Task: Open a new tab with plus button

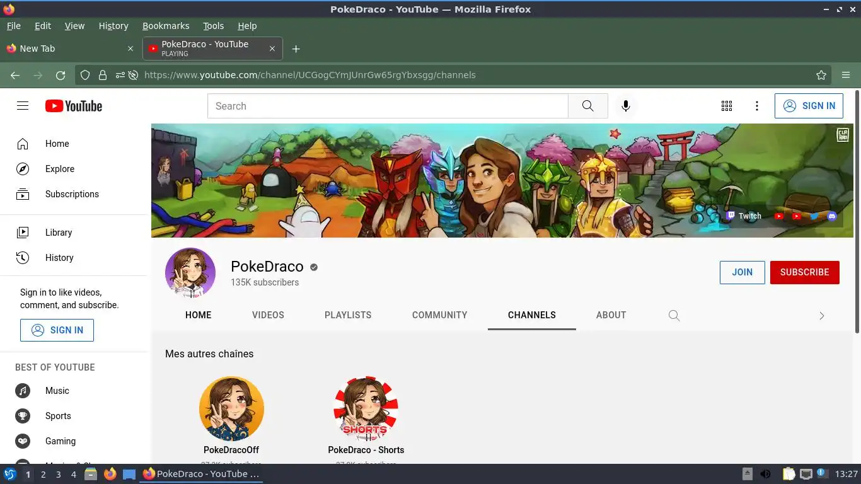Action: pos(296,49)
